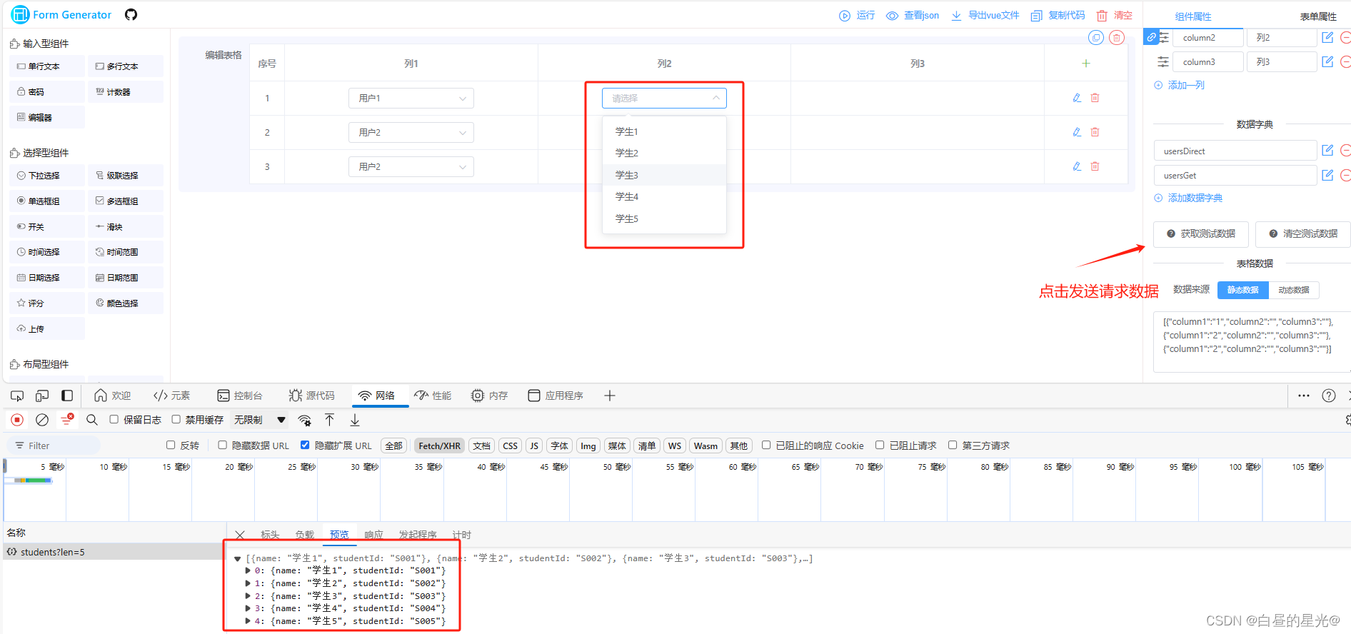Toggle 反转 filter checkbox
Screen dimensions: 1351x634
[x=171, y=445]
